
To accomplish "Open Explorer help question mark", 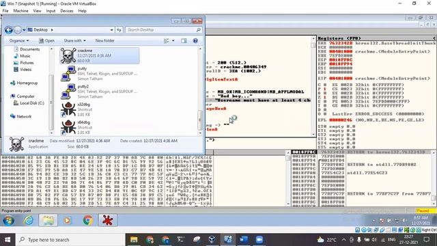I will [195, 41].
